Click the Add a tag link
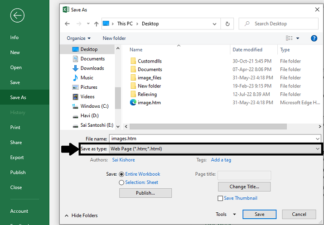Viewport: 324px width, 225px height. point(221,160)
